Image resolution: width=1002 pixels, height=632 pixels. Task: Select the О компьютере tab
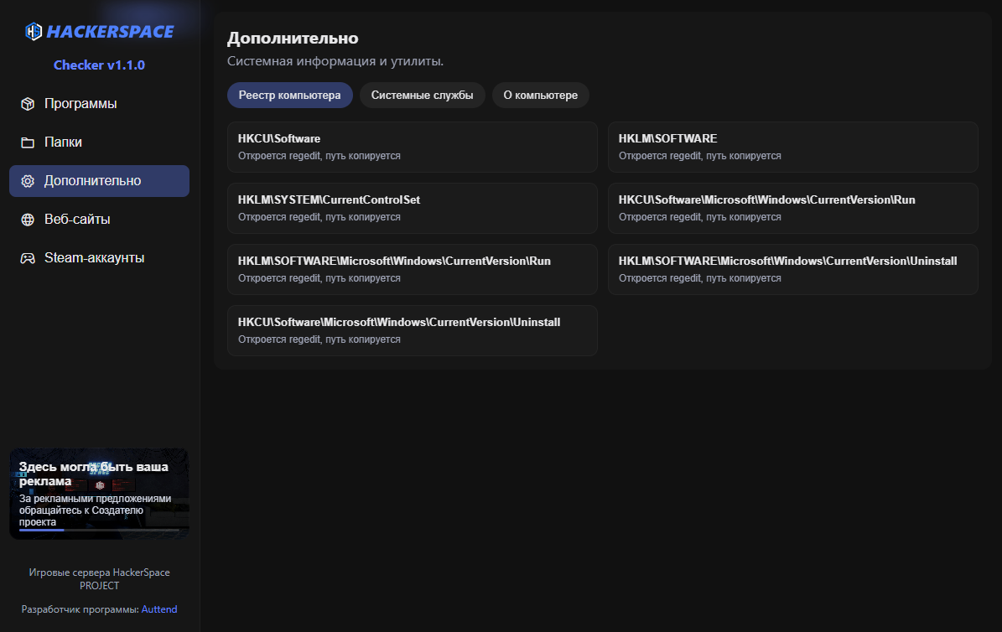point(540,96)
